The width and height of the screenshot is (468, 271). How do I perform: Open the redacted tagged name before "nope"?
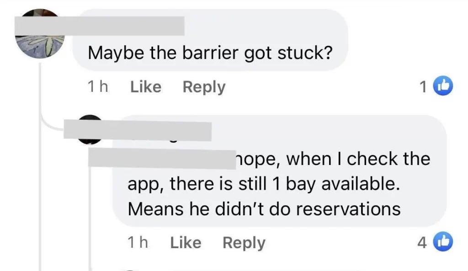point(162,159)
